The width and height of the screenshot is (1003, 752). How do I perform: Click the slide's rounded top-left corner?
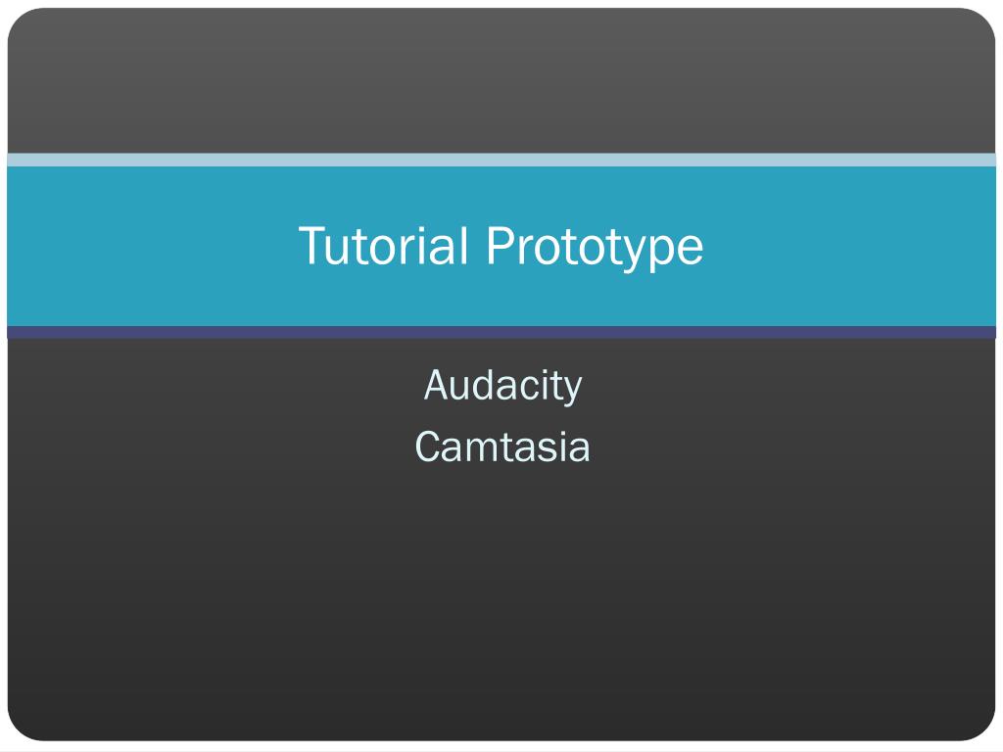(x=20, y=22)
